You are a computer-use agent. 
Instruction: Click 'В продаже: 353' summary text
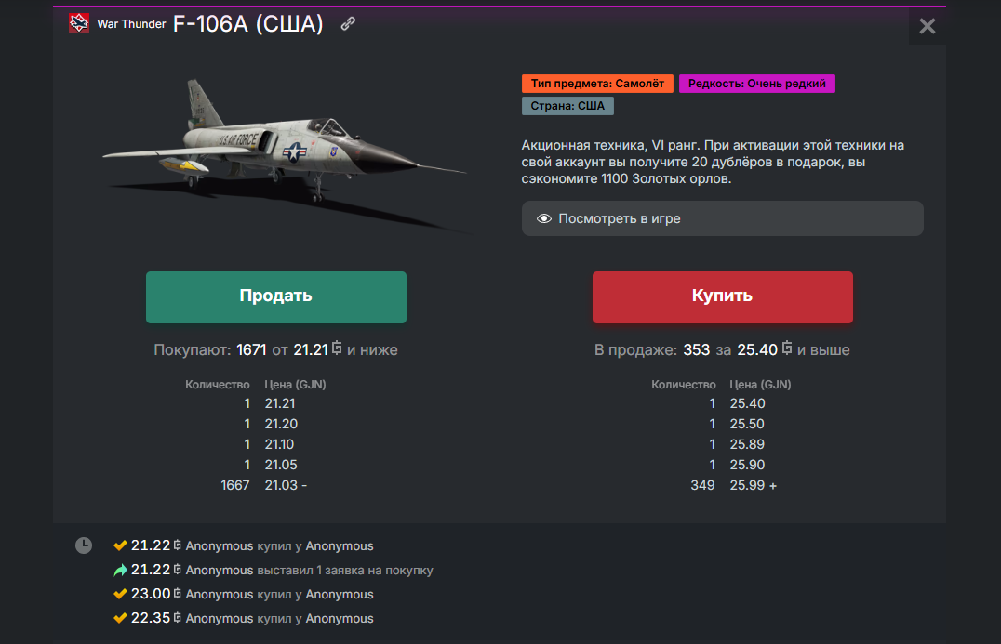(x=652, y=350)
